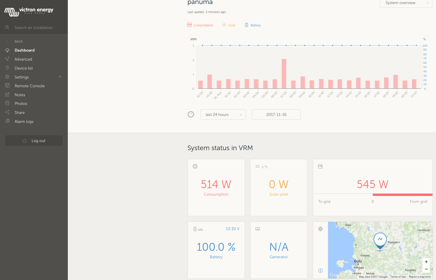Open the last 24 hours dropdown
The width and height of the screenshot is (436, 280).
coord(223,114)
